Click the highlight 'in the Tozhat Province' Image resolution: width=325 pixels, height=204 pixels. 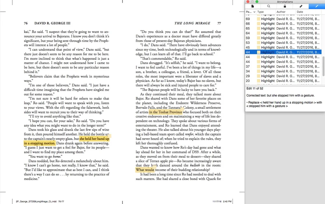165,112
